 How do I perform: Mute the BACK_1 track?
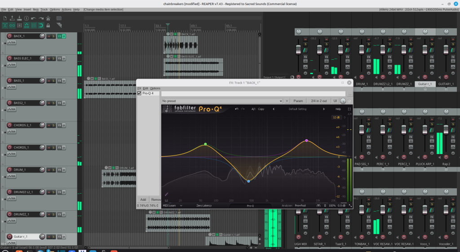point(49,36)
